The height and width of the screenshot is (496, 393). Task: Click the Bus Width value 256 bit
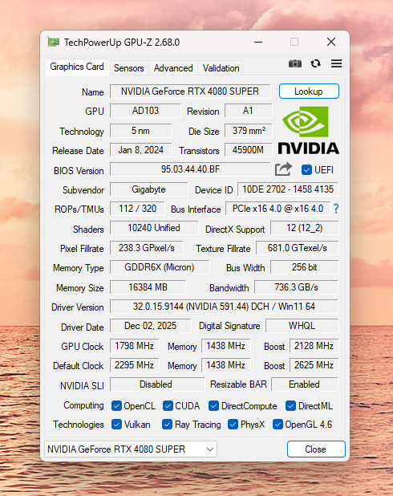[305, 267]
